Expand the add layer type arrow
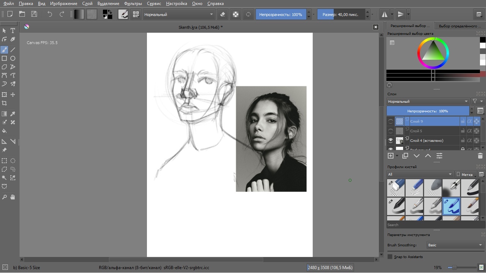 click(x=397, y=156)
